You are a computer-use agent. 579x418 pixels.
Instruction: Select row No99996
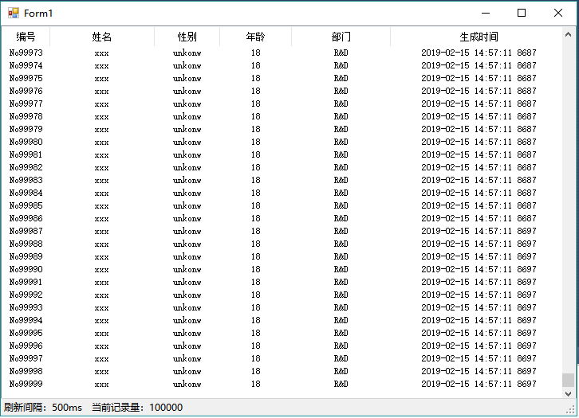pyautogui.click(x=282, y=346)
